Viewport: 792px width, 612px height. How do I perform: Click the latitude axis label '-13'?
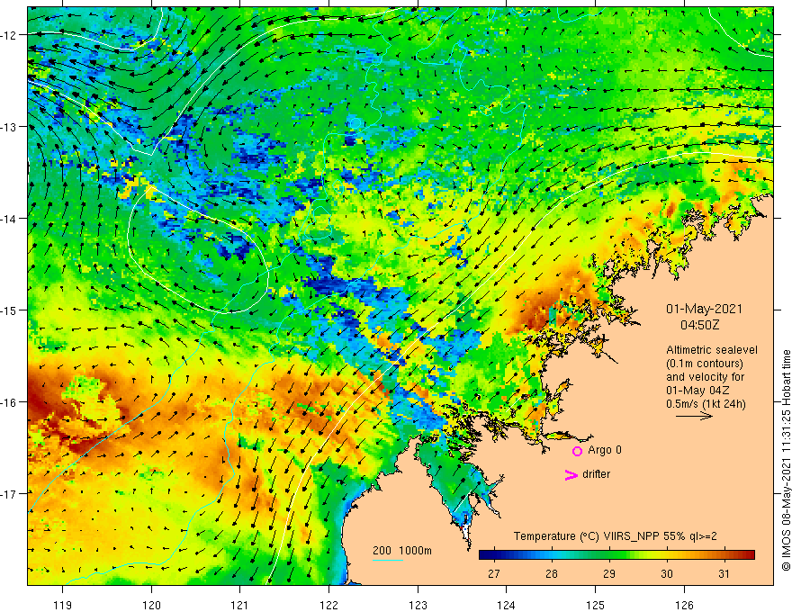click(x=10, y=127)
